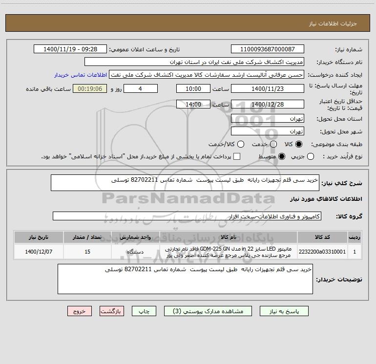Click the validity time field 14:00
376x364 pixels.
(193, 104)
